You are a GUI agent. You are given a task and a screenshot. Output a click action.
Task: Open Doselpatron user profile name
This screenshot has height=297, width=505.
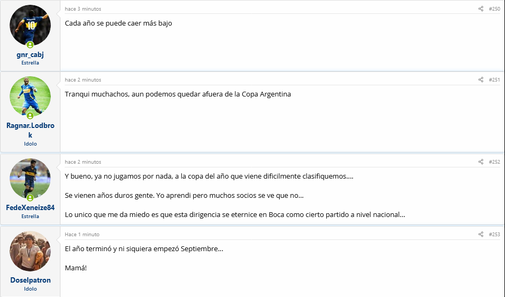30,280
